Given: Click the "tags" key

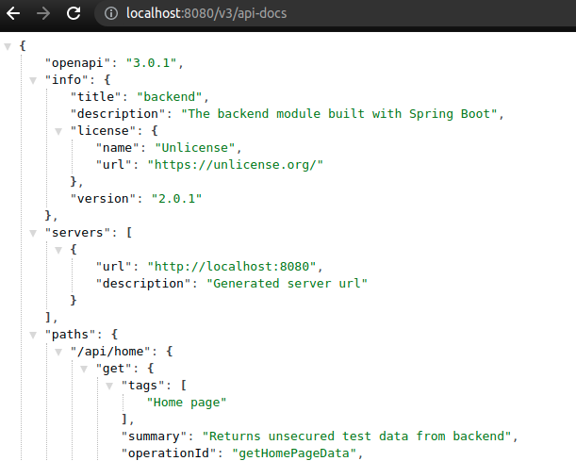Looking at the screenshot, I should (143, 386).
